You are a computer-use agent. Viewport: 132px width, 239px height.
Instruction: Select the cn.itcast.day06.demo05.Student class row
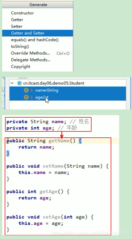(68, 83)
